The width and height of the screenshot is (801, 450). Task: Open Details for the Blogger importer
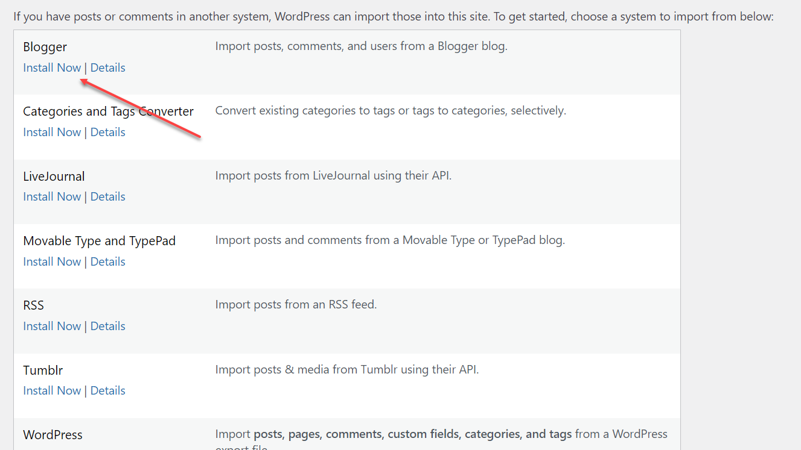[x=107, y=67]
